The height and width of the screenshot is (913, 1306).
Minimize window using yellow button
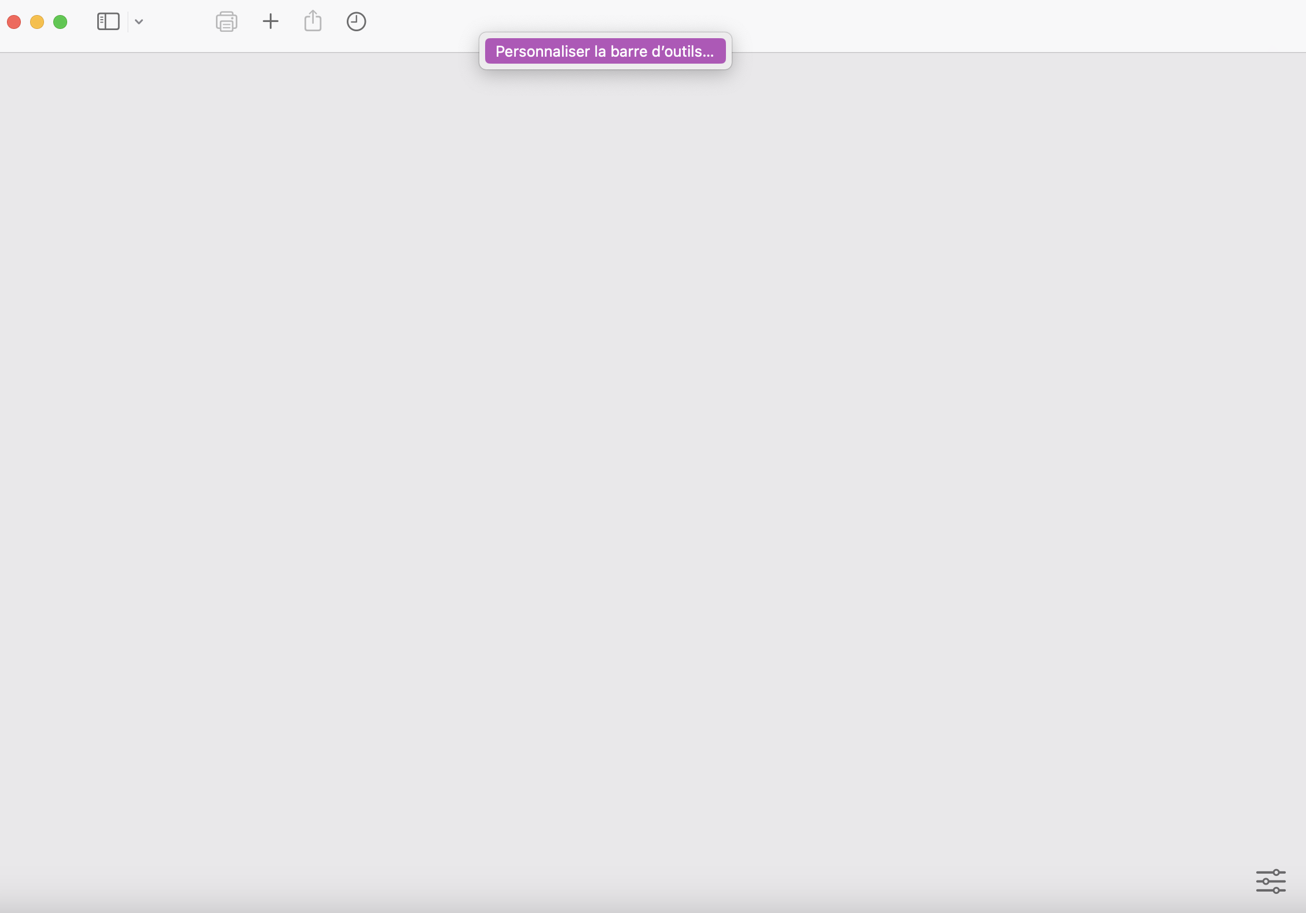(37, 22)
